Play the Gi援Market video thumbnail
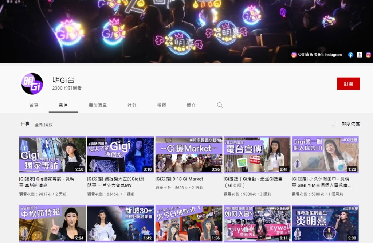 coord(189,154)
